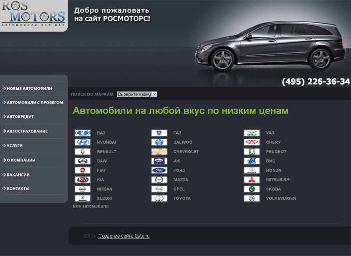Click the Hyundai logo icon
Screen dimensions: 351x256
click(82, 142)
